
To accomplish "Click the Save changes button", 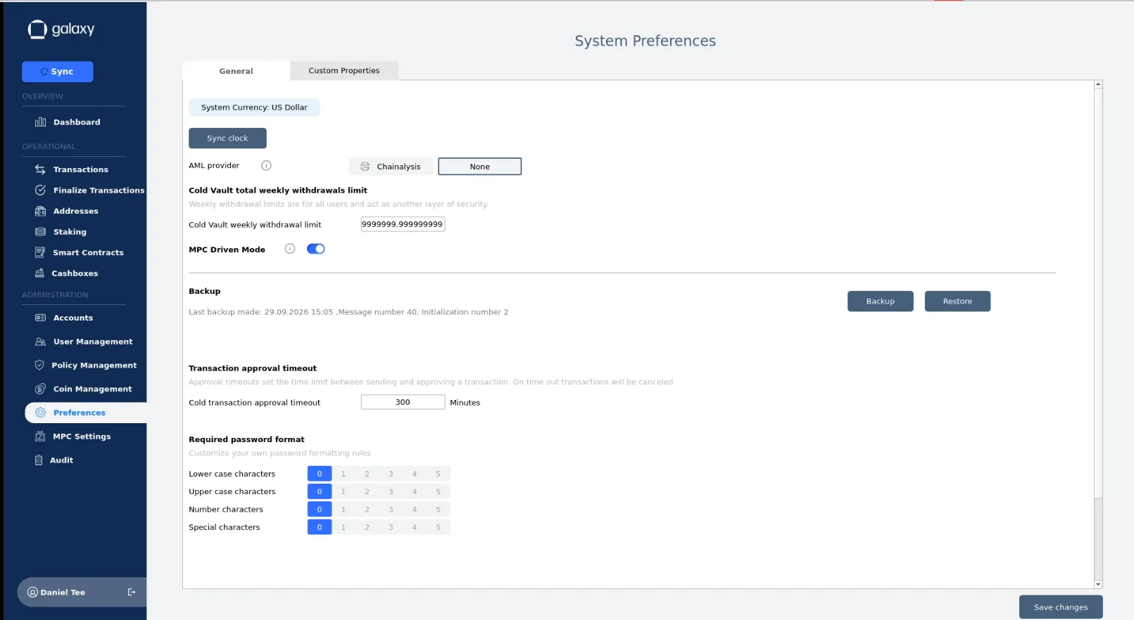I will pos(1061,607).
